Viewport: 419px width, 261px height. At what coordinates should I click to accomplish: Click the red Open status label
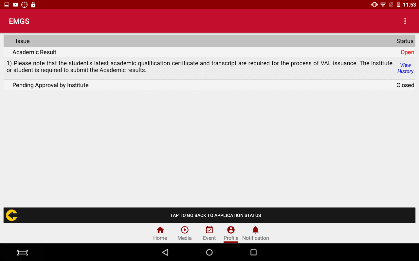point(407,52)
